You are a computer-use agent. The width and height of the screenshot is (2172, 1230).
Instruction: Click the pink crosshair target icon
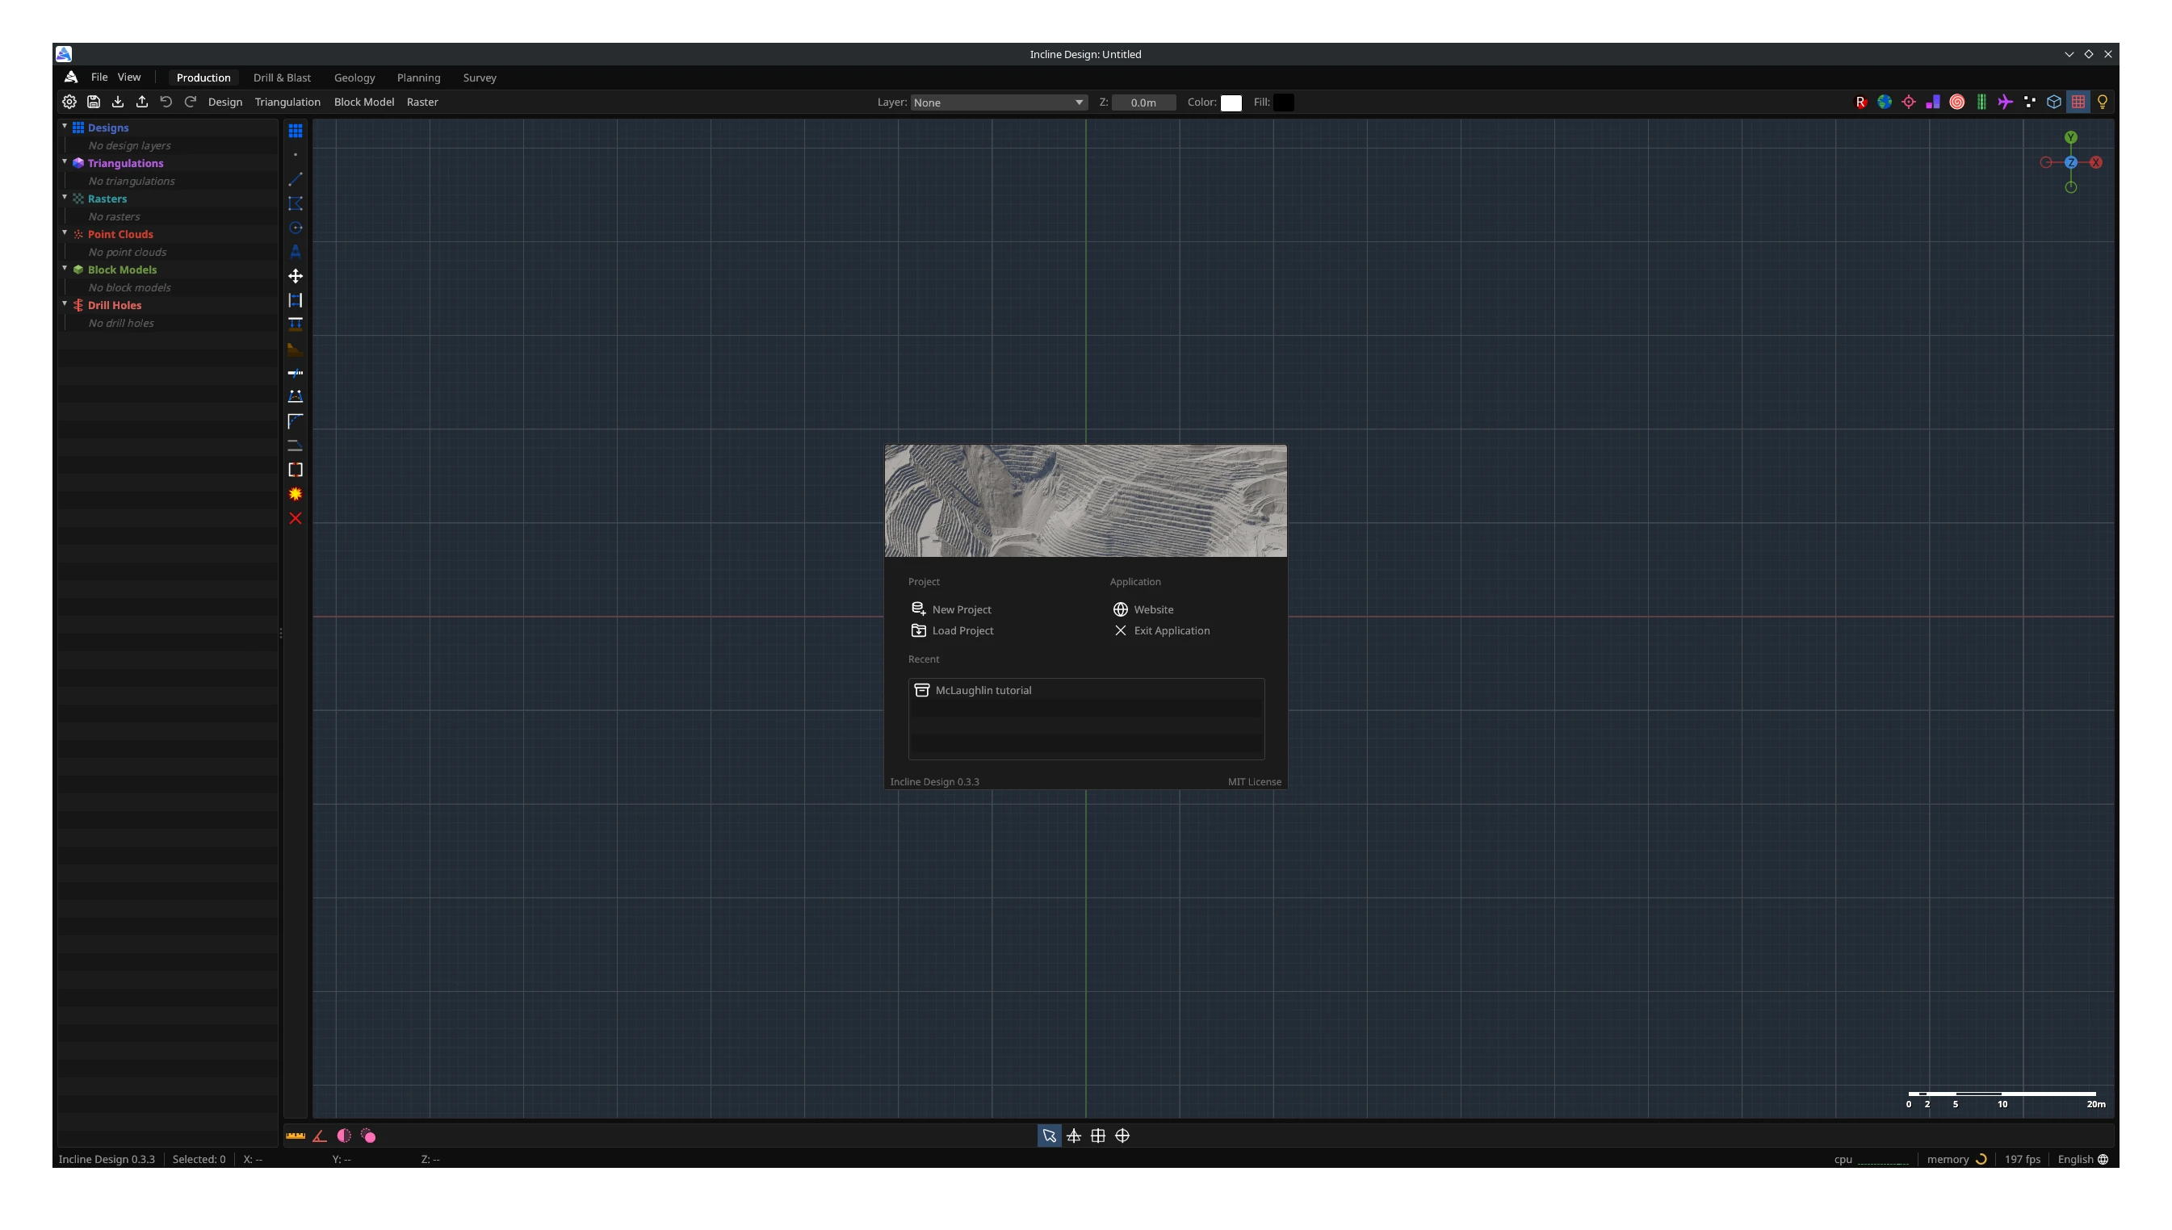click(x=1909, y=102)
